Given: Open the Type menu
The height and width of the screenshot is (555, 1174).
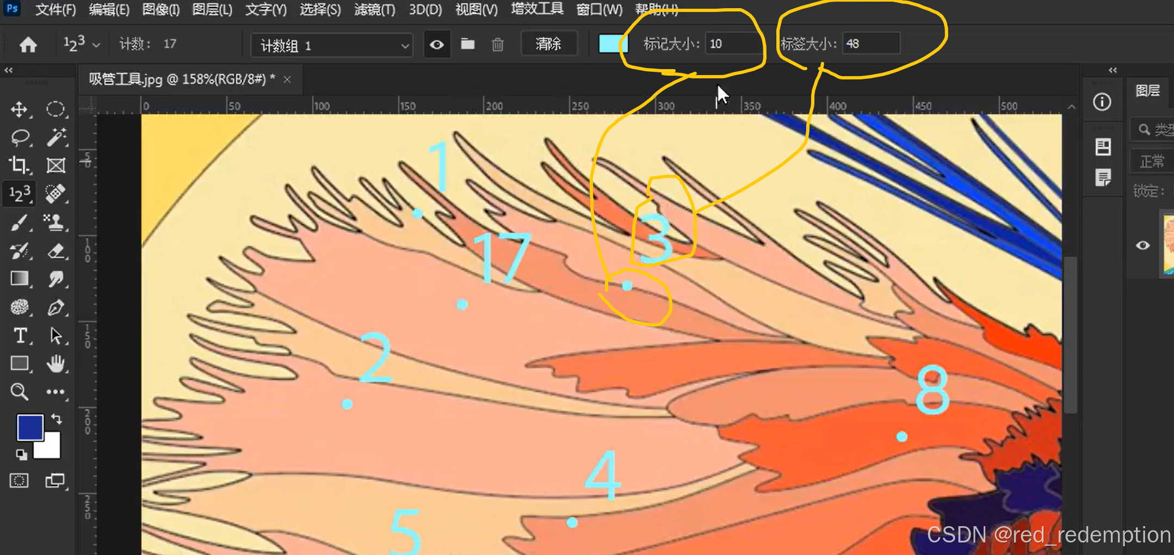Looking at the screenshot, I should tap(265, 10).
